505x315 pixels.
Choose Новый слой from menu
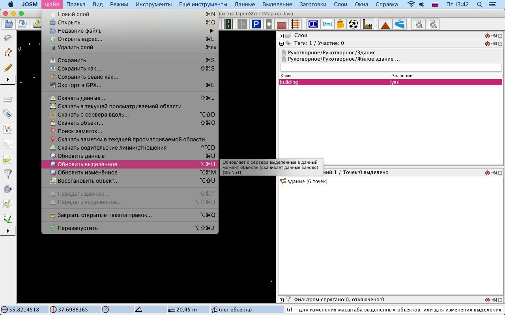click(x=130, y=14)
